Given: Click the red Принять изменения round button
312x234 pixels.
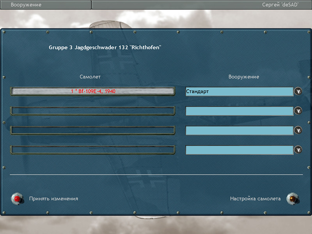Looking at the screenshot, I should tap(17, 199).
